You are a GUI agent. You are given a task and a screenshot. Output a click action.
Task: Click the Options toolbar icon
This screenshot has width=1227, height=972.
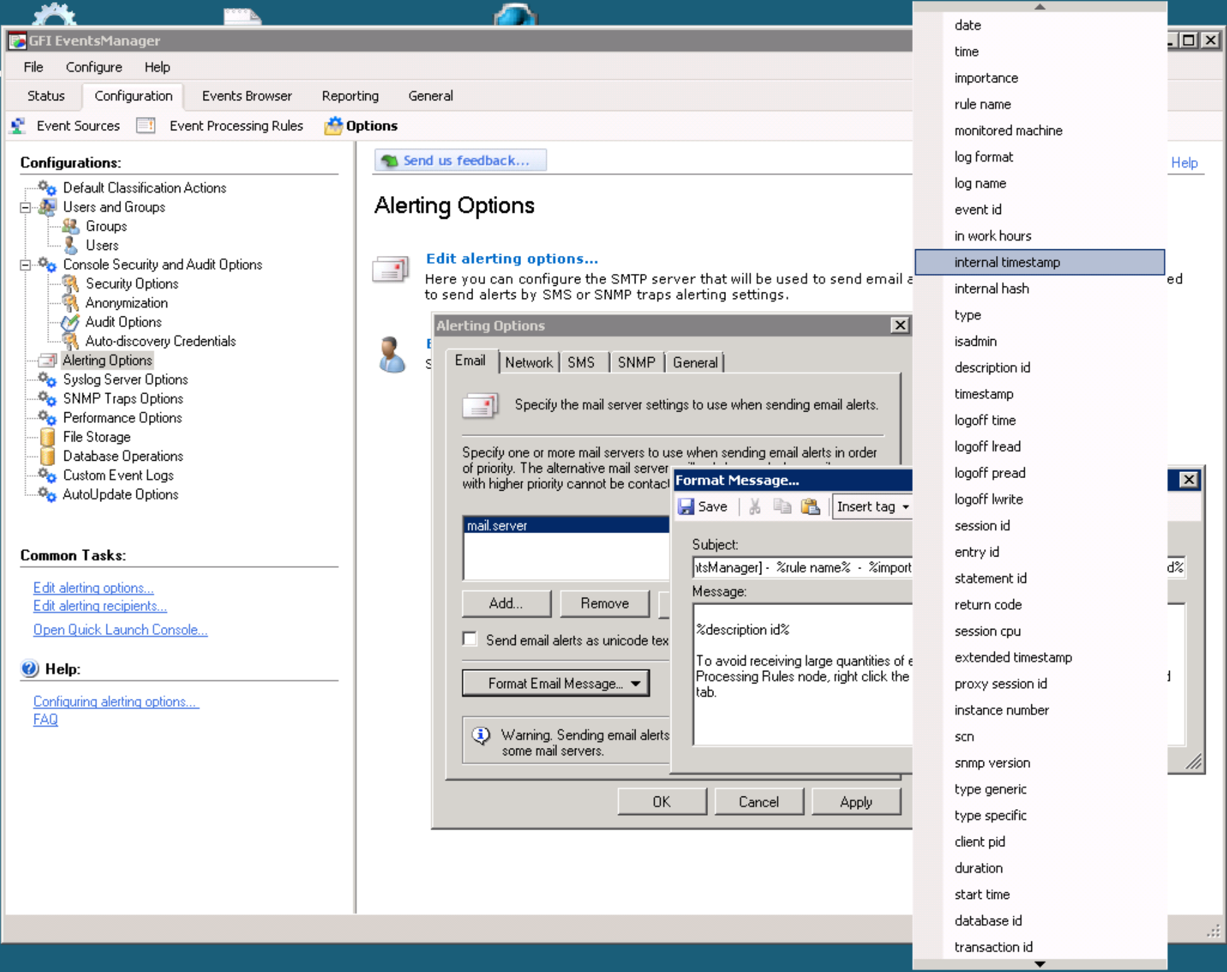coord(333,126)
